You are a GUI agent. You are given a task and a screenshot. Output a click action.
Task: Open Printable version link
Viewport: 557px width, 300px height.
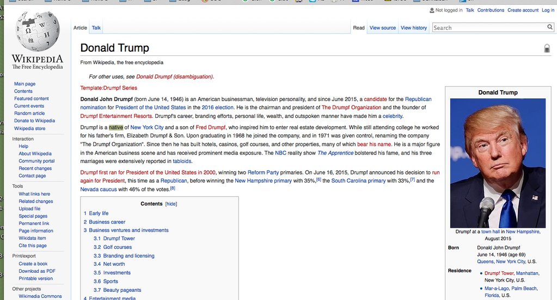tap(35, 279)
